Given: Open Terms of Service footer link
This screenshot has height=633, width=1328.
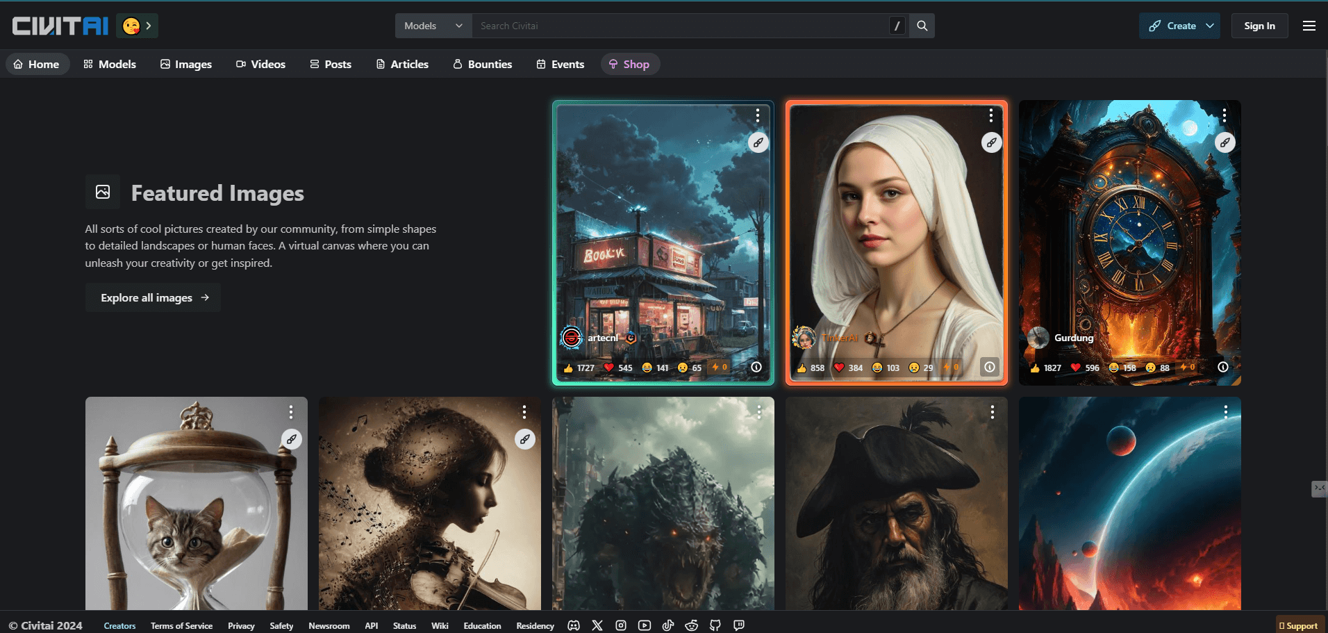Looking at the screenshot, I should point(182,626).
